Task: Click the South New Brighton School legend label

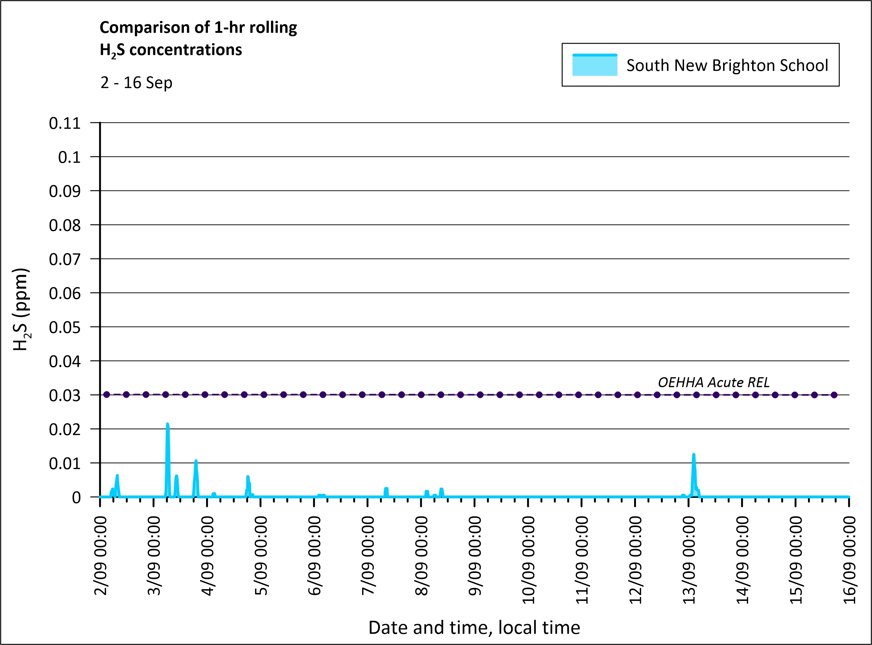Action: coord(727,65)
